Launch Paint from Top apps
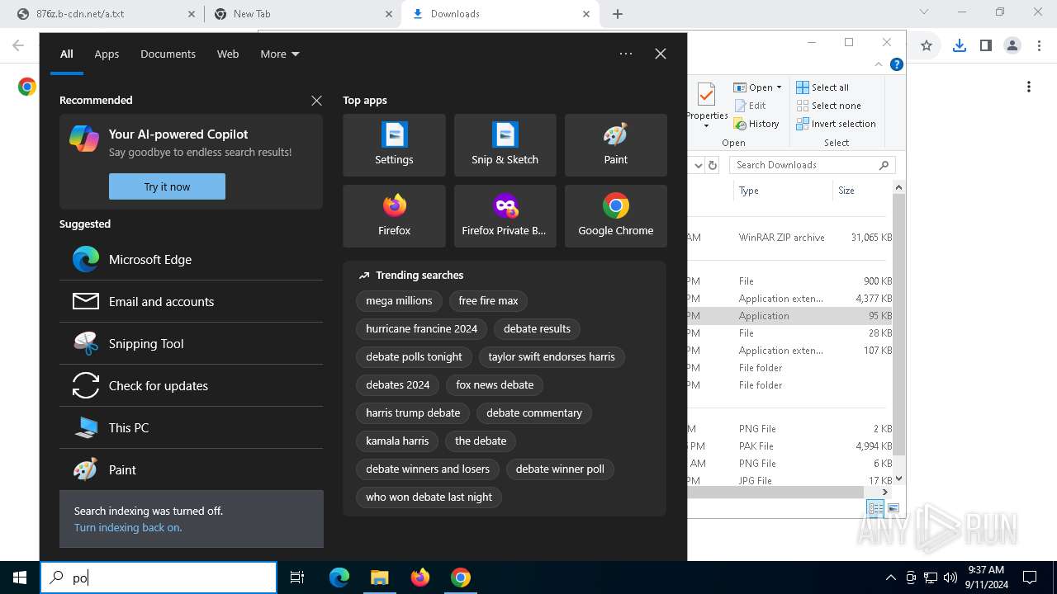Viewport: 1057px width, 594px height. pos(615,145)
